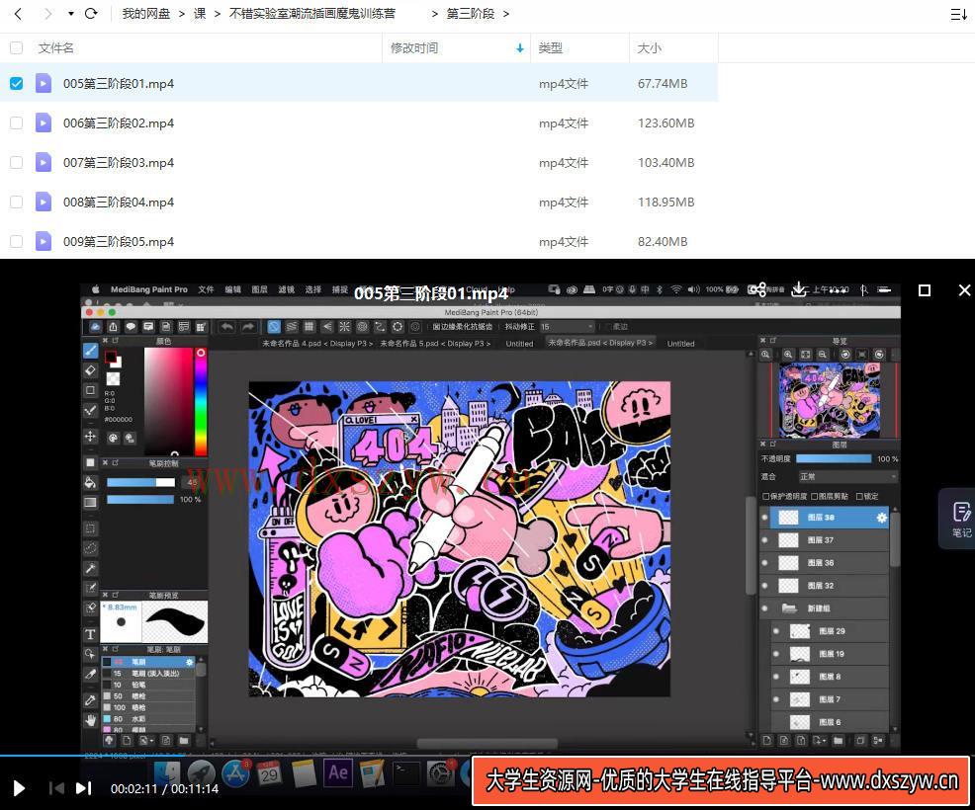Screen dimensions: 975x810
Task: Play the paused video
Action: [19, 788]
